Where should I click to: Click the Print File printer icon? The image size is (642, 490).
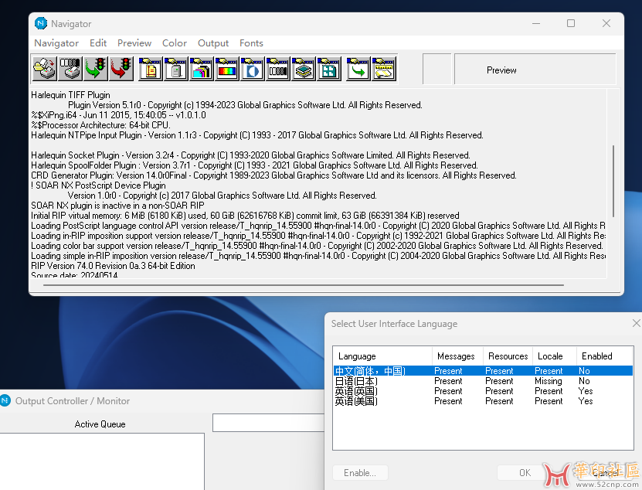[x=44, y=69]
